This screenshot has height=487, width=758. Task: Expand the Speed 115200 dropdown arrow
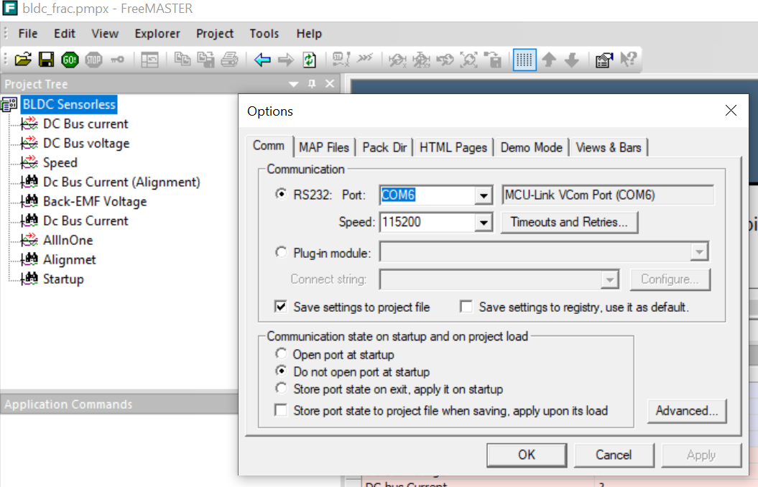coord(483,223)
